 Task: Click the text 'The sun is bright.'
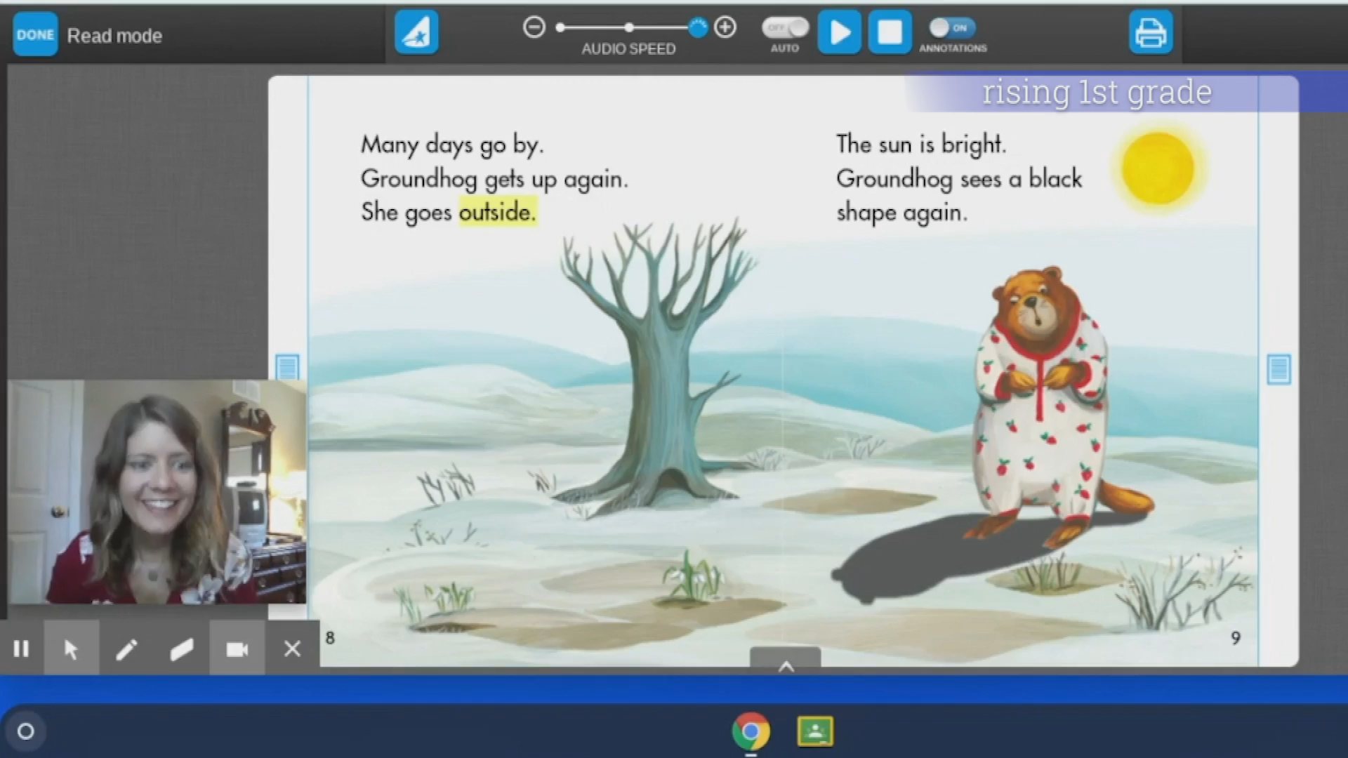pyautogui.click(x=921, y=144)
